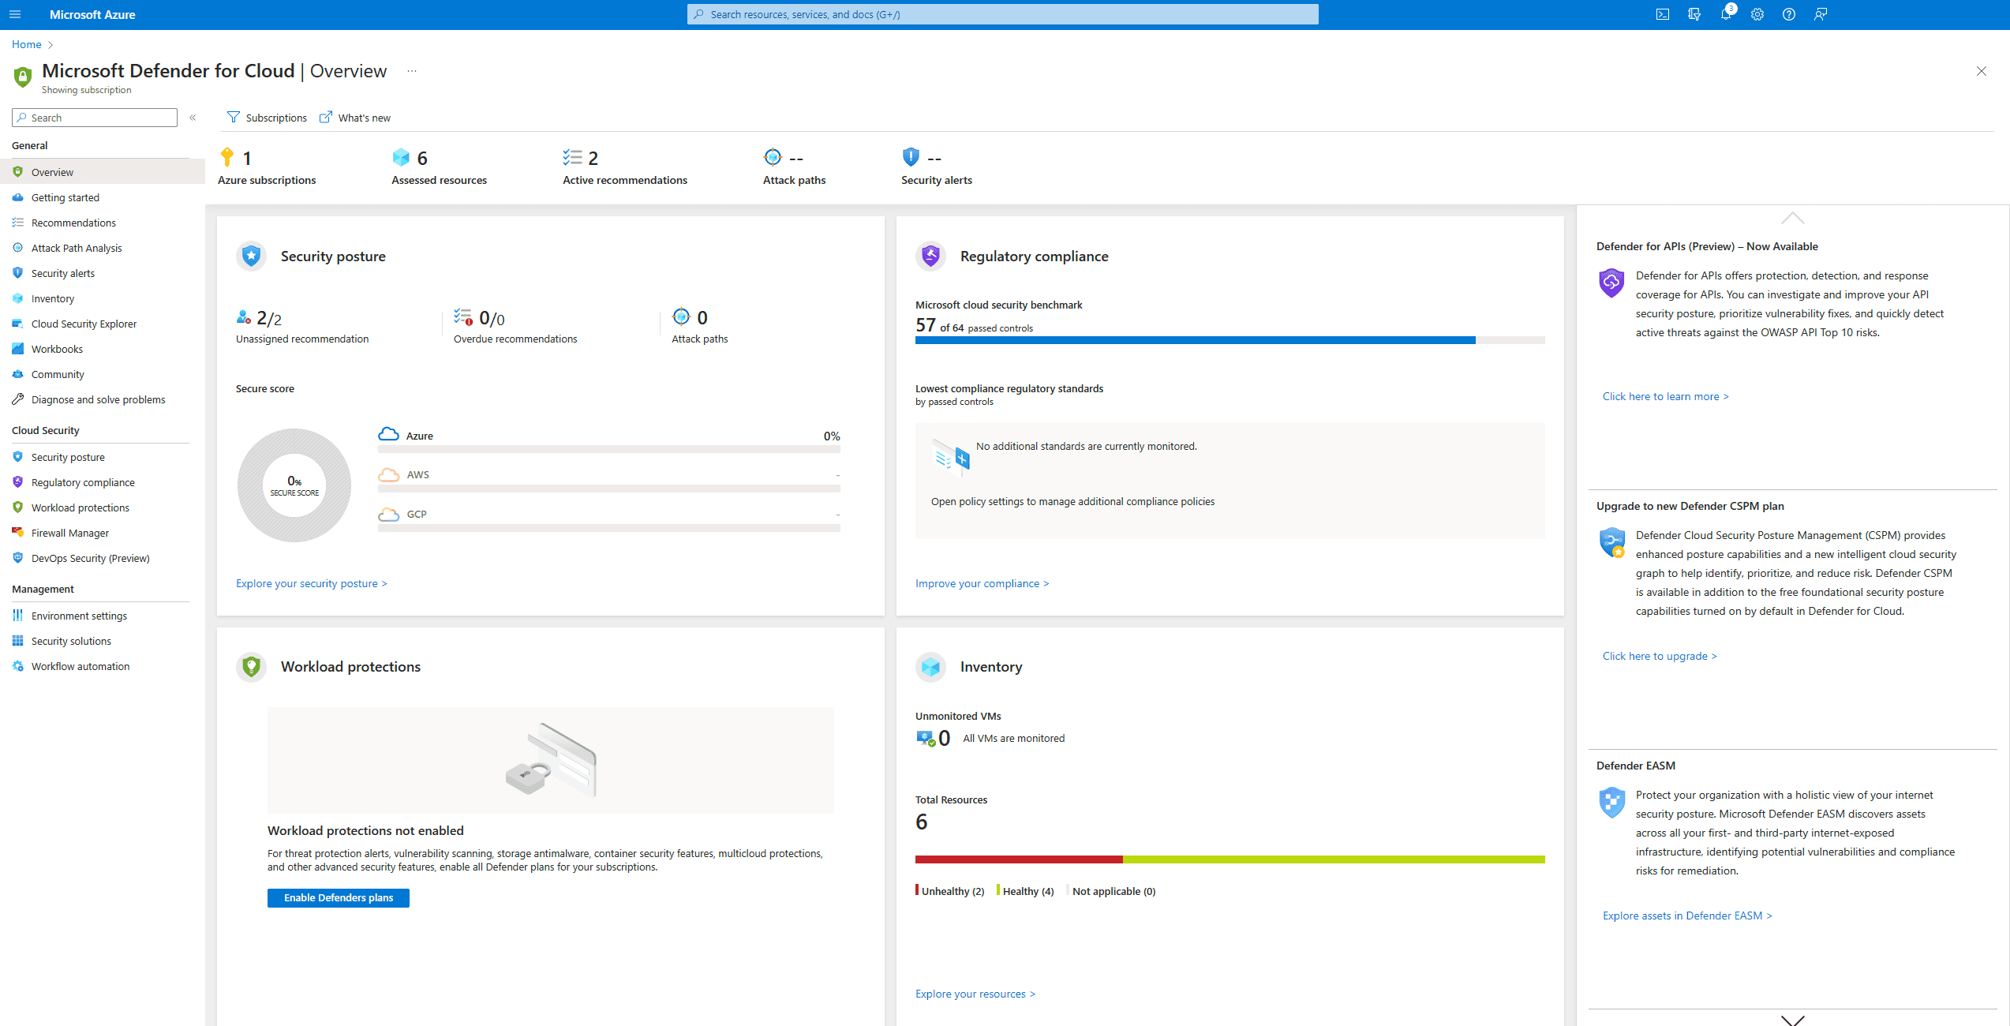Click the help question mark icon
The image size is (2010, 1026).
pyautogui.click(x=1789, y=14)
